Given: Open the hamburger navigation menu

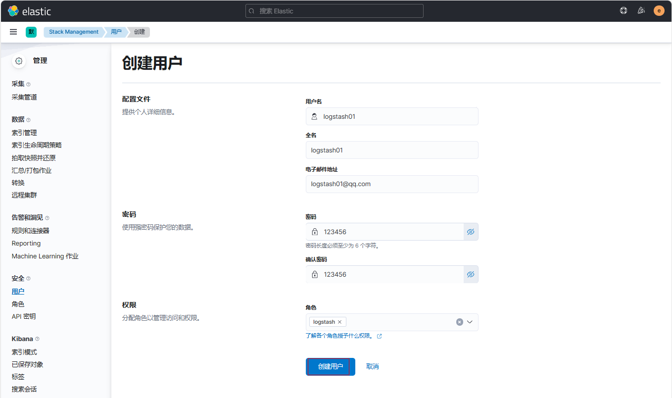Looking at the screenshot, I should 13,32.
